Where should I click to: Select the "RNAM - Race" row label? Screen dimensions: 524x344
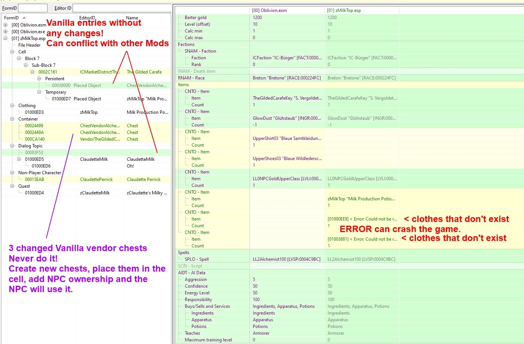click(191, 78)
